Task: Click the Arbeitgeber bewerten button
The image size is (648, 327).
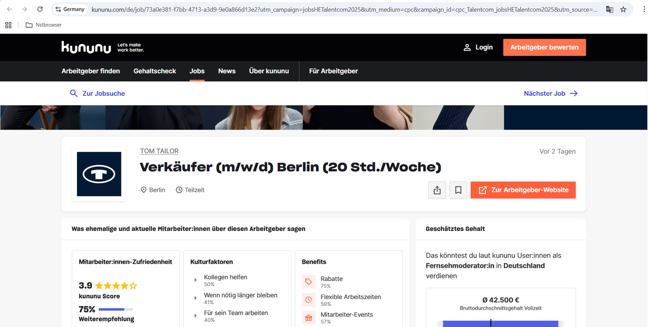Action: (544, 47)
